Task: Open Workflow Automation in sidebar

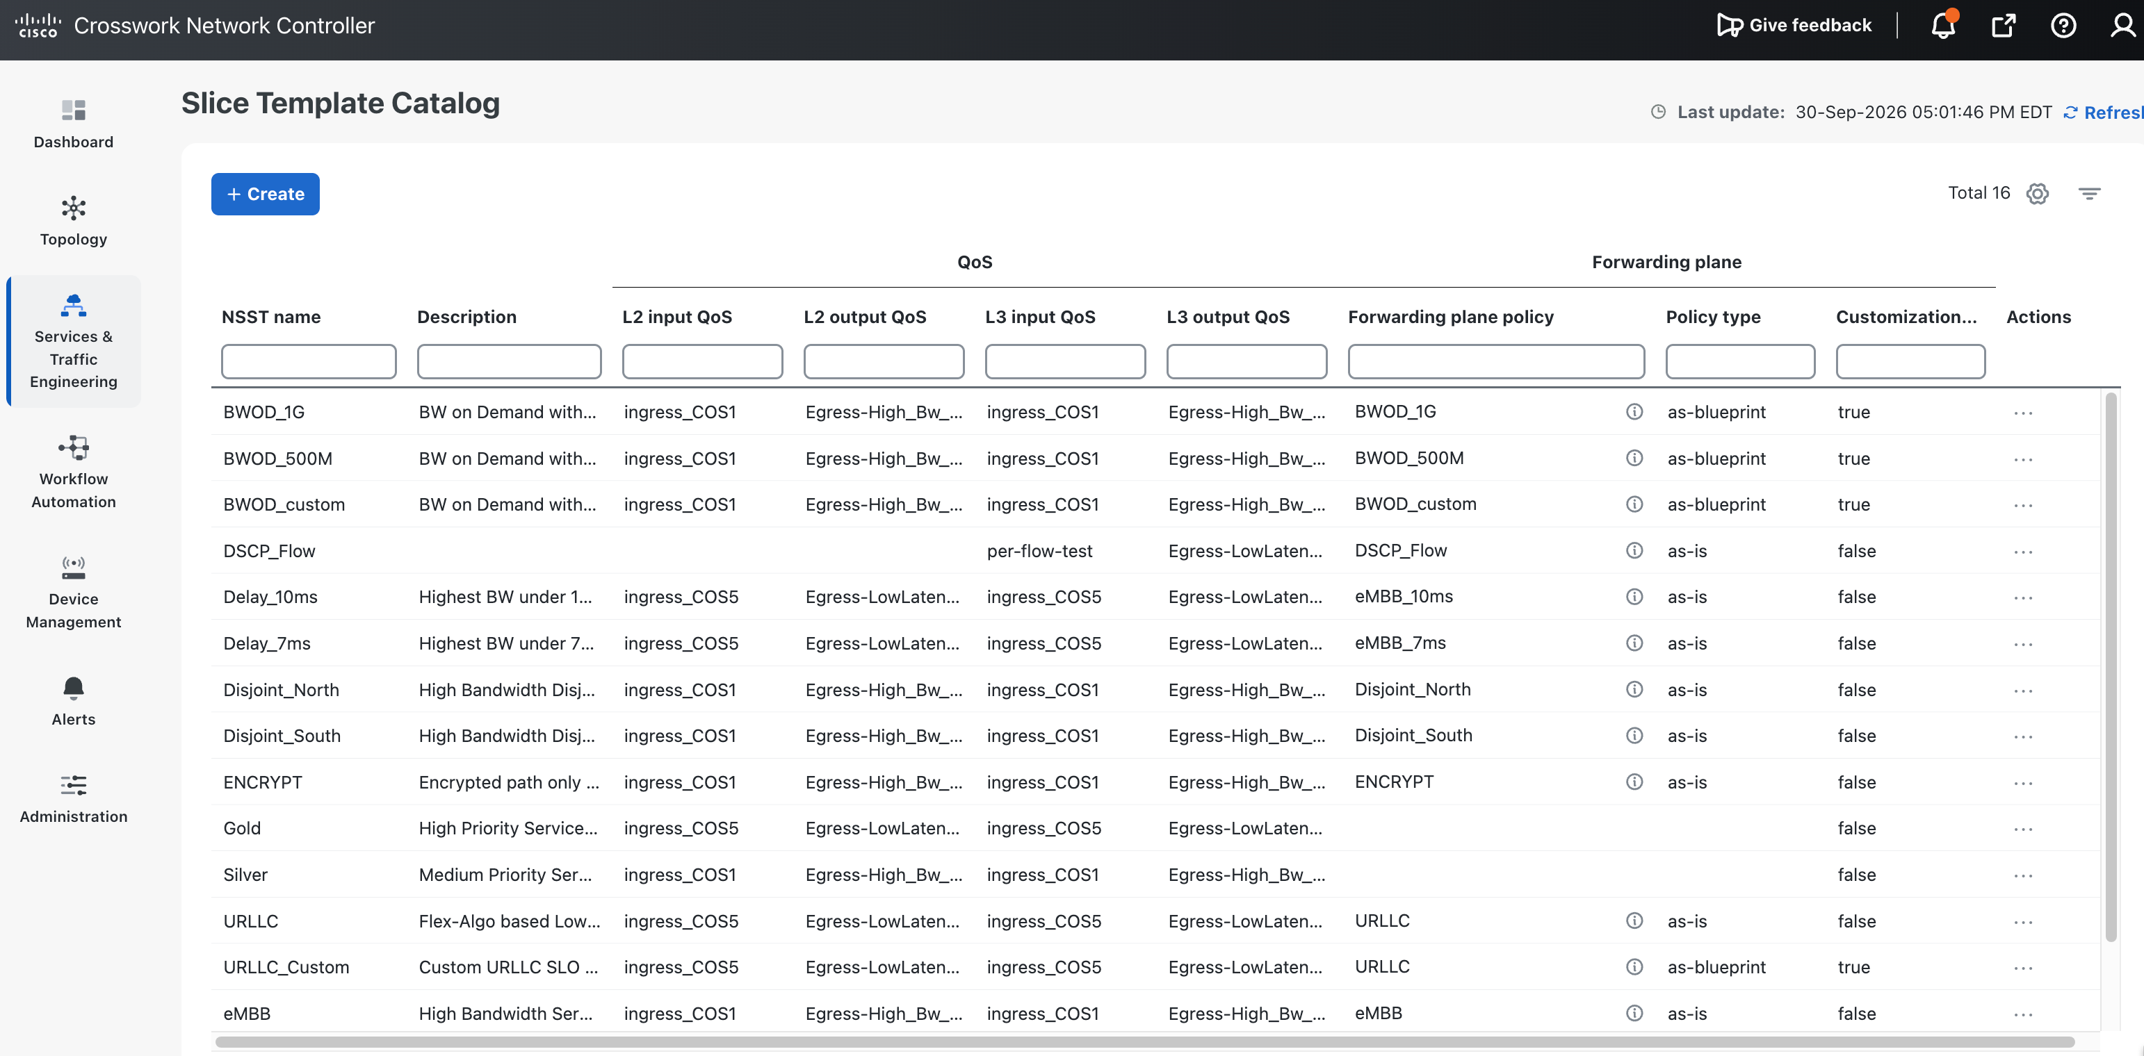Action: [73, 472]
